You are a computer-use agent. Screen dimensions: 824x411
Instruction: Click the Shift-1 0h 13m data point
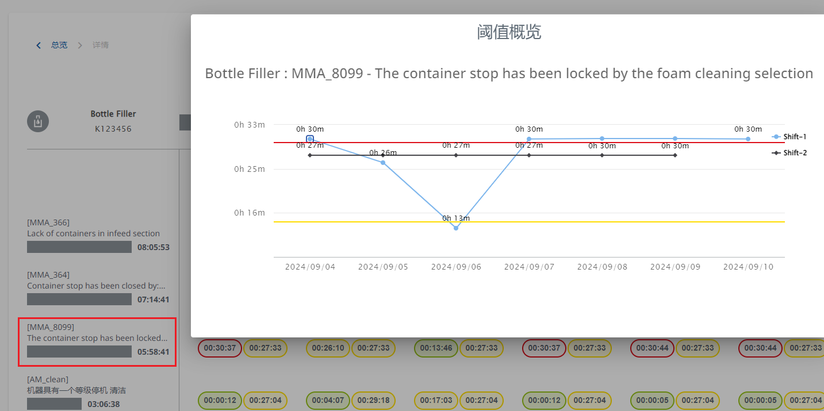point(456,228)
